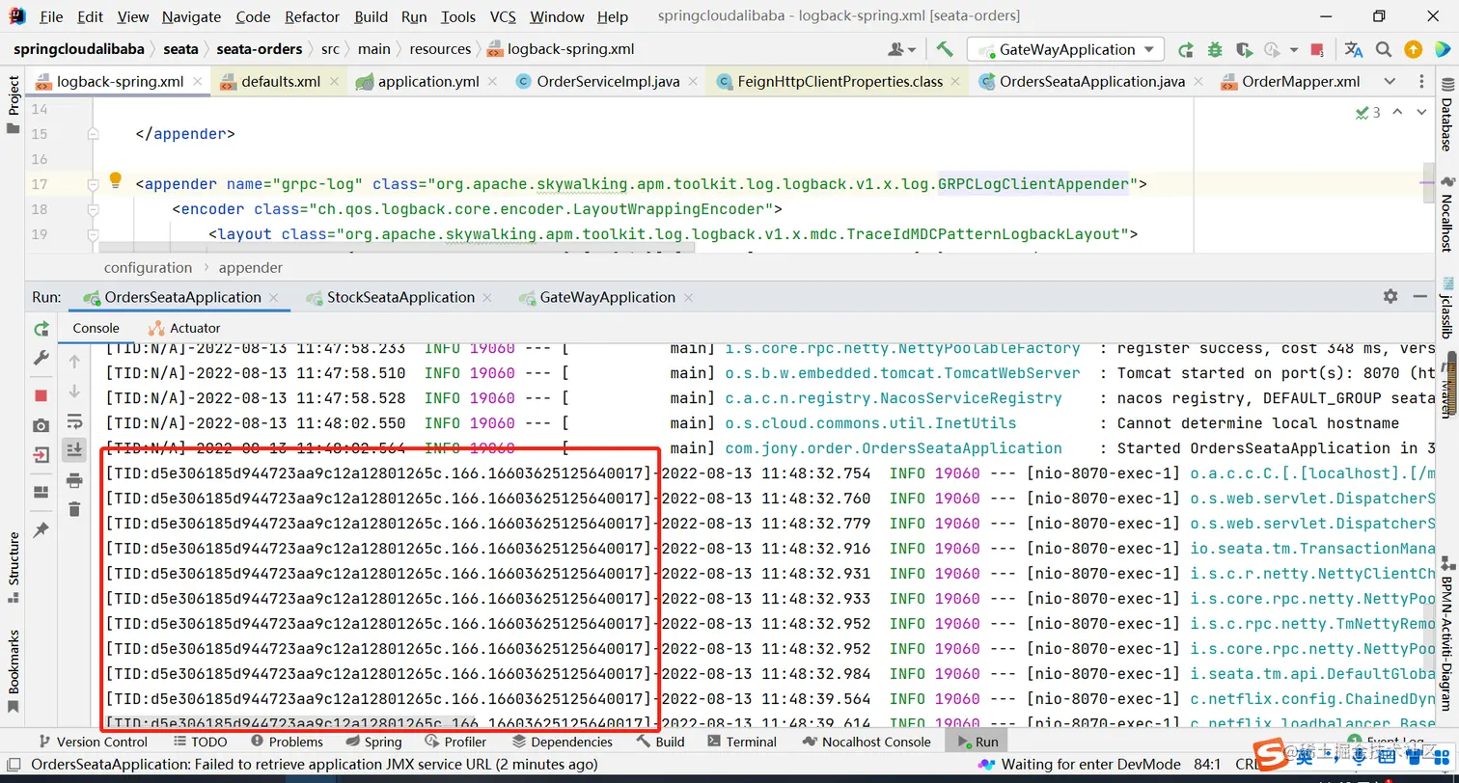Open Nocalhost Console tool window

(865, 742)
